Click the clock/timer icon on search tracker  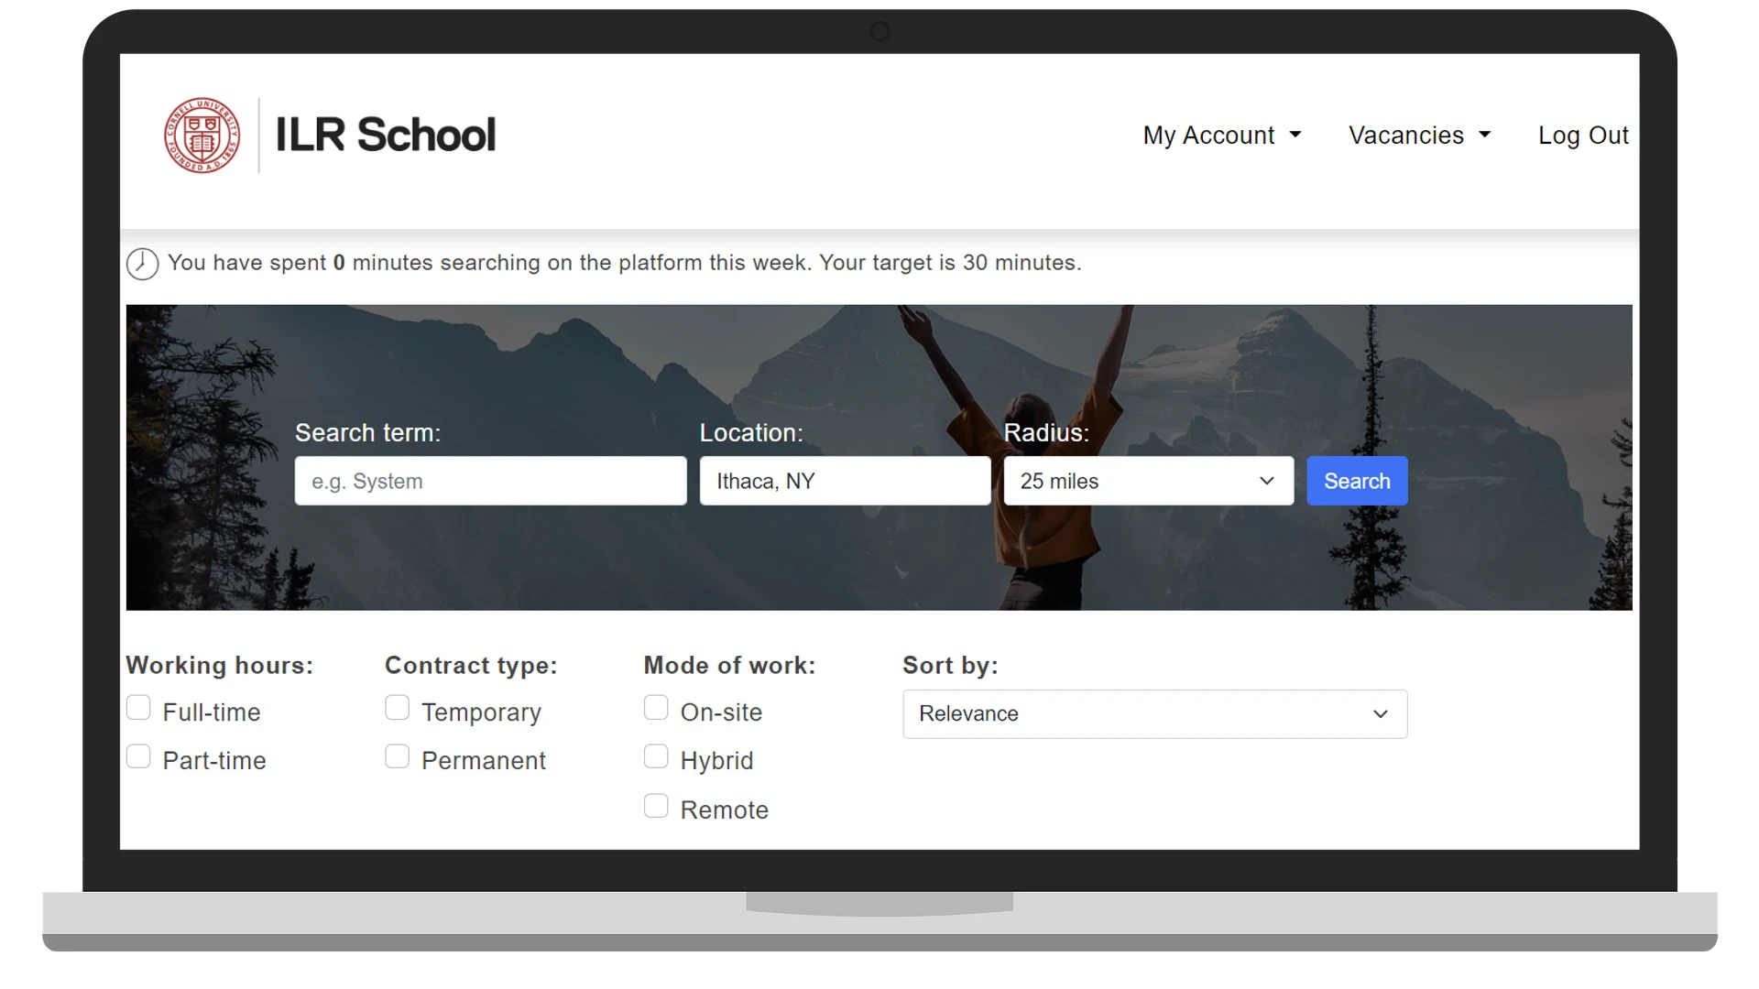tap(141, 263)
